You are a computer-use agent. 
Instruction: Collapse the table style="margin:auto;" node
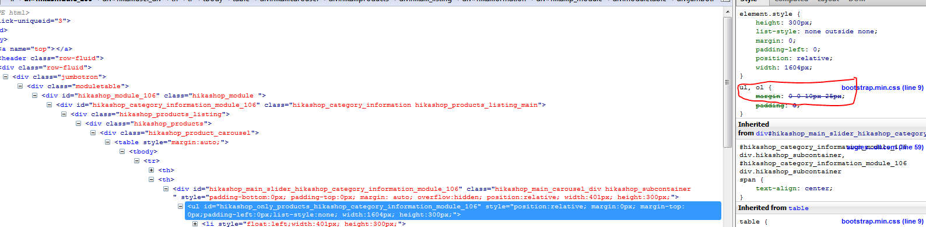tap(108, 142)
